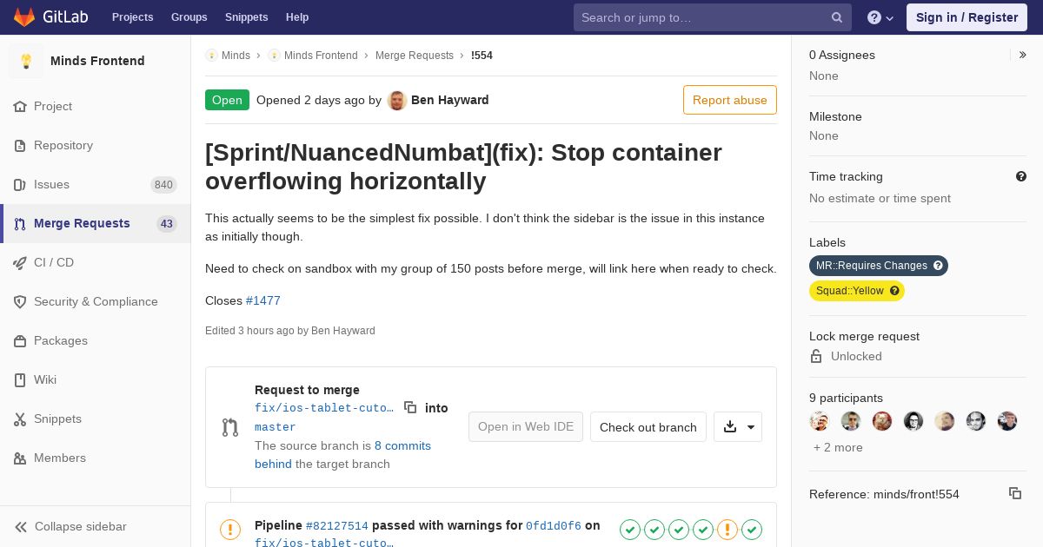Click the Ben Hayward author name
The image size is (1043, 547).
point(450,100)
